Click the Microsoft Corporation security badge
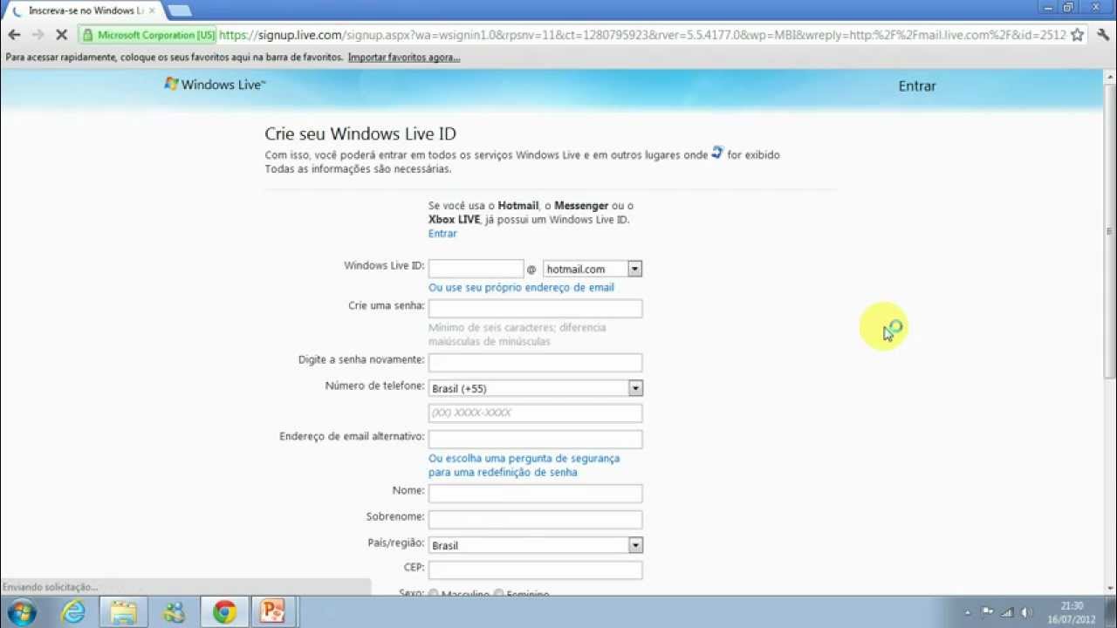 147,35
